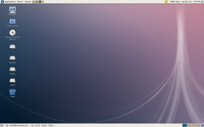Launch the terminal icon in the top panel
The height and width of the screenshot is (127, 204).
[x=40, y=2]
